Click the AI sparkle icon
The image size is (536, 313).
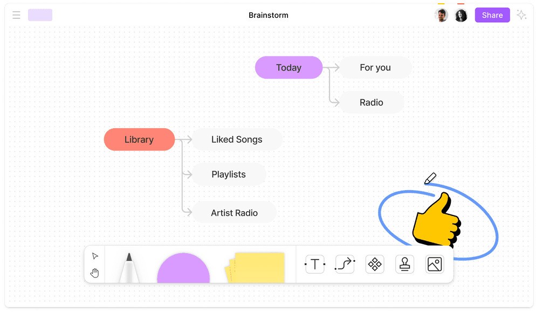[521, 15]
